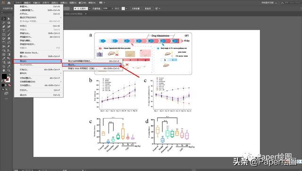The height and width of the screenshot is (171, 302).
Task: Choose Place entry with Shift+Ctrl+P
Action: tap(39, 57)
